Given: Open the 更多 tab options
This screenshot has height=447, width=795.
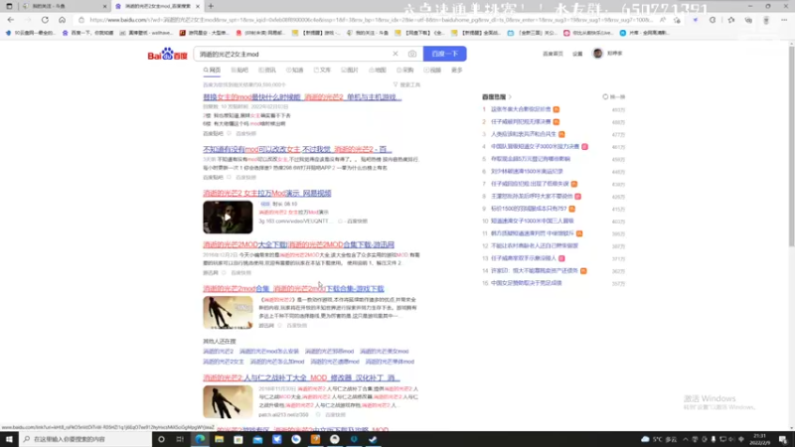Looking at the screenshot, I should click(457, 70).
